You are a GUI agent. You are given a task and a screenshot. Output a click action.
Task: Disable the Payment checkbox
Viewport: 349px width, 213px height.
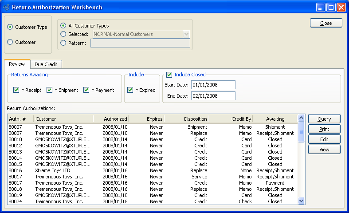[x=86, y=90]
